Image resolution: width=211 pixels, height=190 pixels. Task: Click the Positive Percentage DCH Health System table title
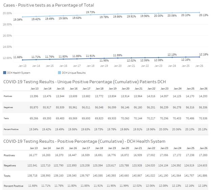coord(84,141)
